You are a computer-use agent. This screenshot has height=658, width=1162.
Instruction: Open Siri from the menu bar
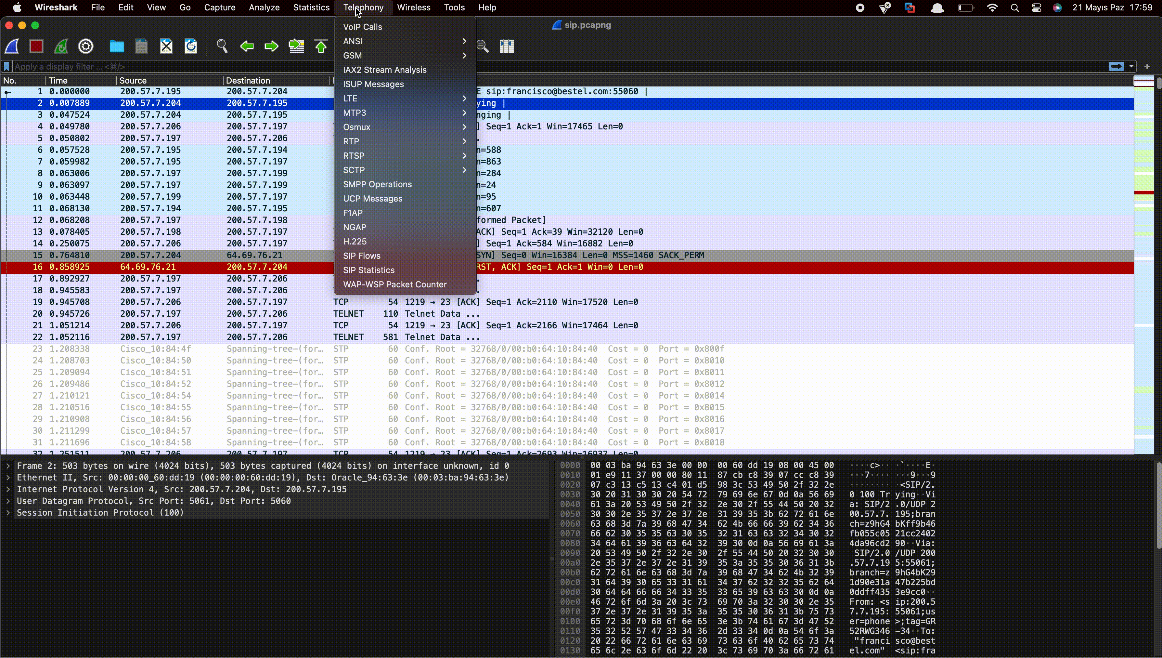click(1057, 8)
